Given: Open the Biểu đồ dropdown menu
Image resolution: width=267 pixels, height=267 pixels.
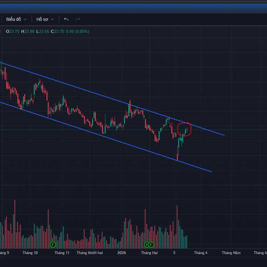Looking at the screenshot, I should tap(16, 19).
